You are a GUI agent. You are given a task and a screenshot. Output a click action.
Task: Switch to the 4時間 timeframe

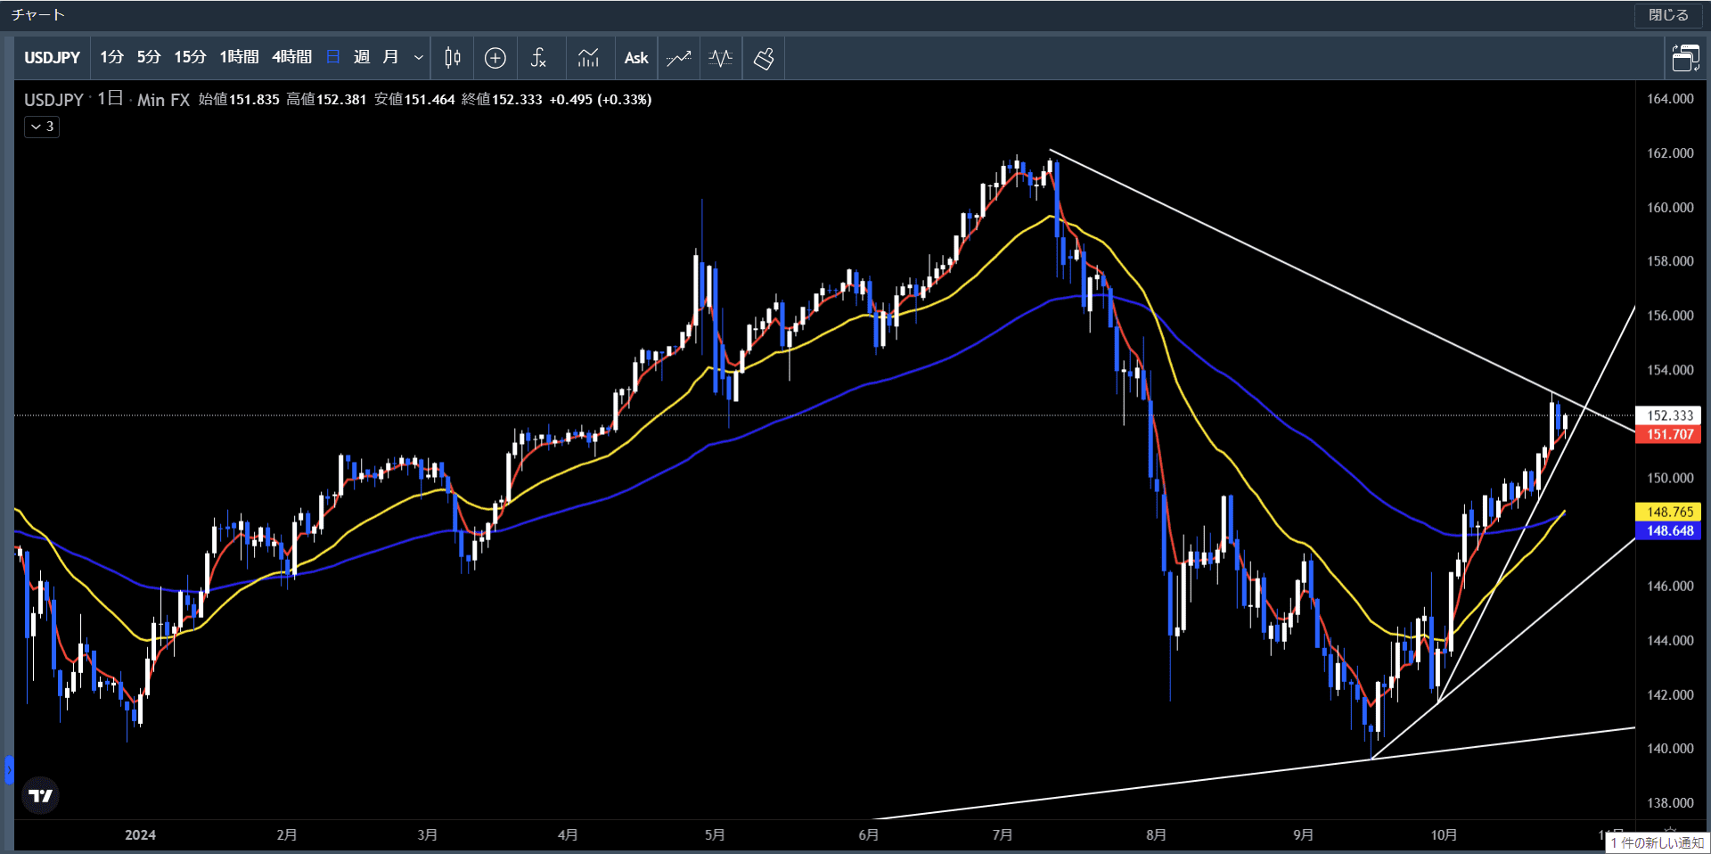(291, 58)
